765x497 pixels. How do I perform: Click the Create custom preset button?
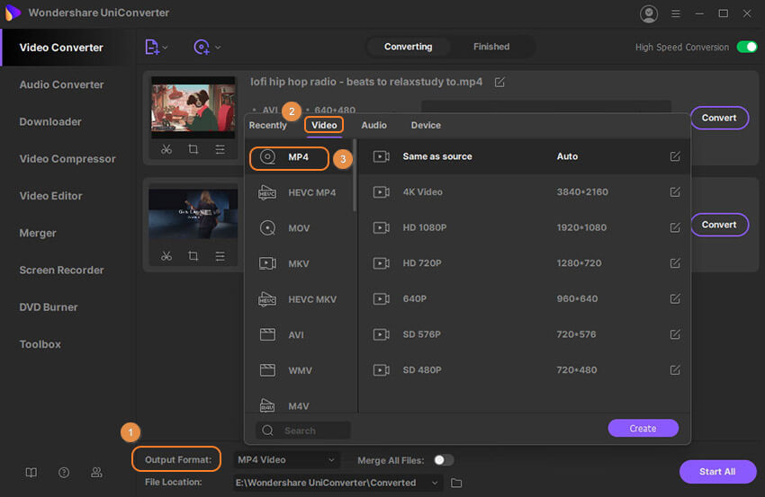(643, 429)
